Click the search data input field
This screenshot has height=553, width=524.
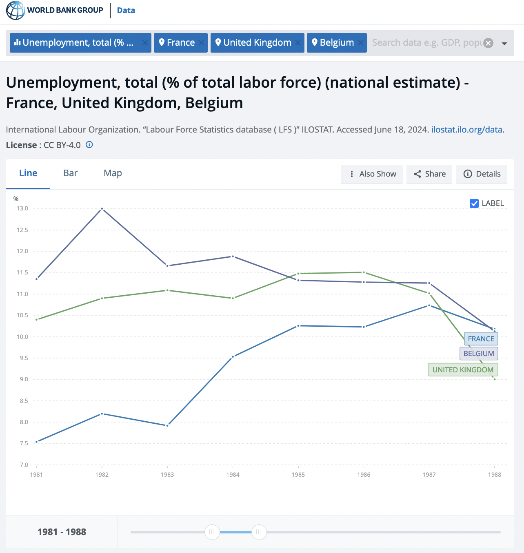(x=426, y=43)
